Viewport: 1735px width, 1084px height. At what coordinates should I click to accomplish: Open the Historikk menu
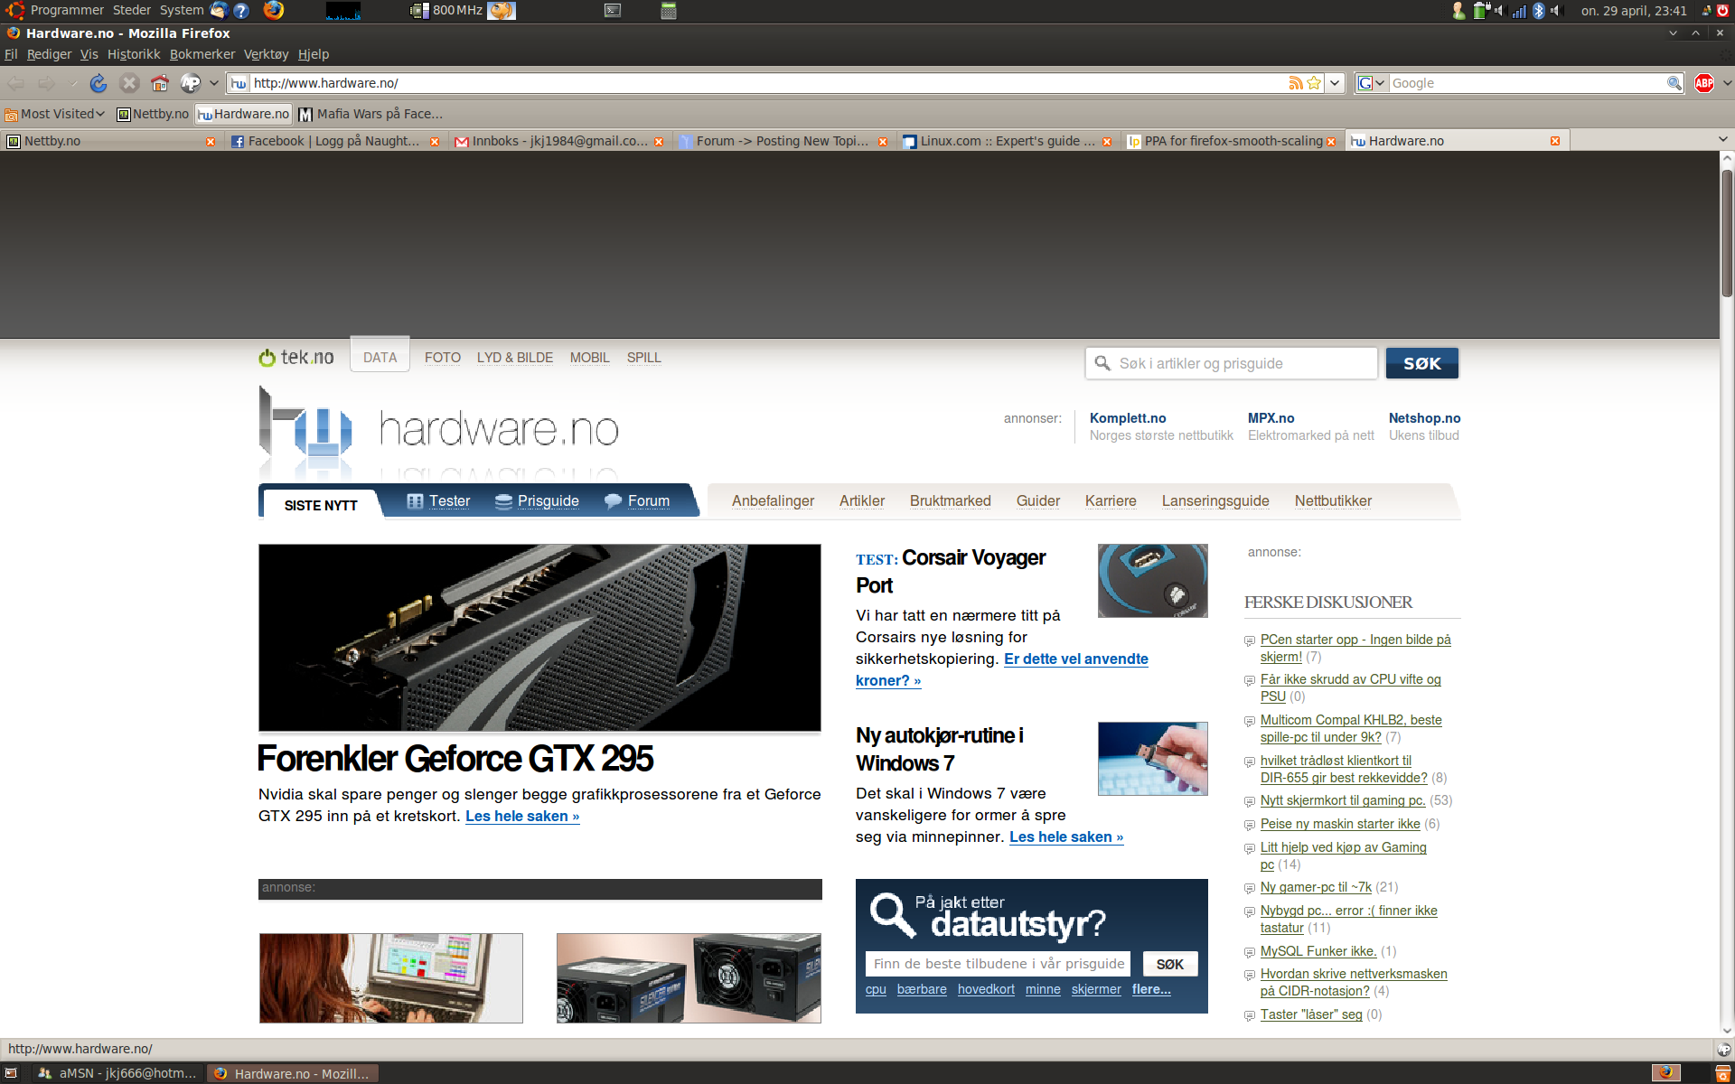[134, 54]
